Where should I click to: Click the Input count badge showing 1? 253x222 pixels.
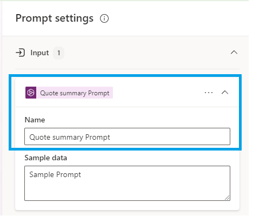click(x=58, y=53)
